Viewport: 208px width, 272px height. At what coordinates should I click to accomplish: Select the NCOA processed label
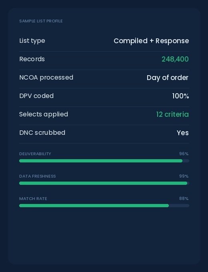(x=46, y=78)
